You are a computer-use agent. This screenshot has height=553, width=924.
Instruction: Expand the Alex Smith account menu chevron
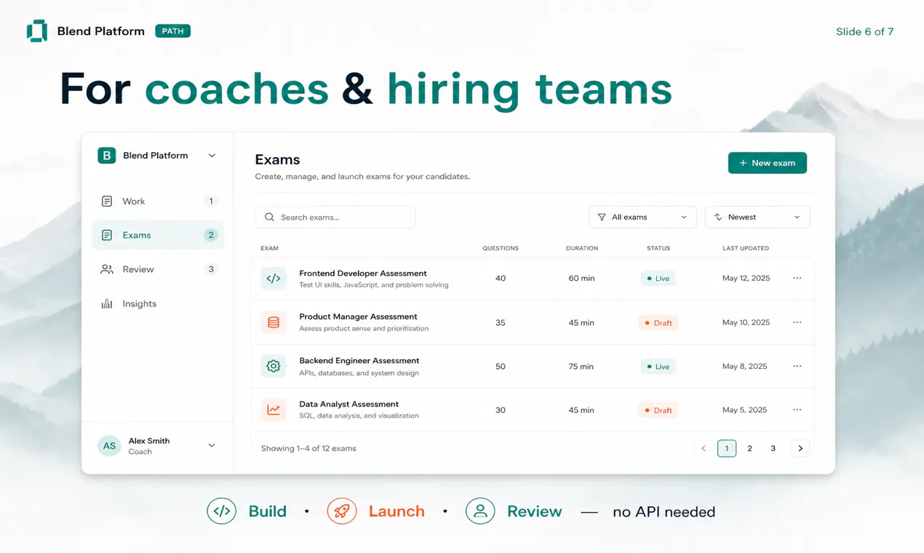(x=212, y=445)
